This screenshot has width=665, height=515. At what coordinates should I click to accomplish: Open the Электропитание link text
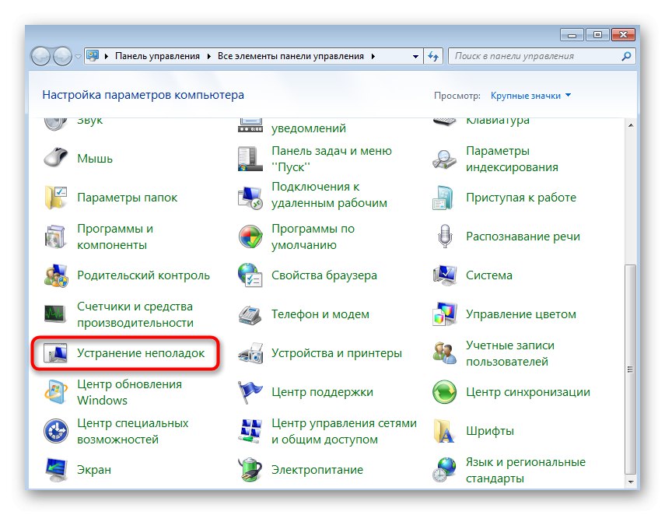pyautogui.click(x=317, y=470)
